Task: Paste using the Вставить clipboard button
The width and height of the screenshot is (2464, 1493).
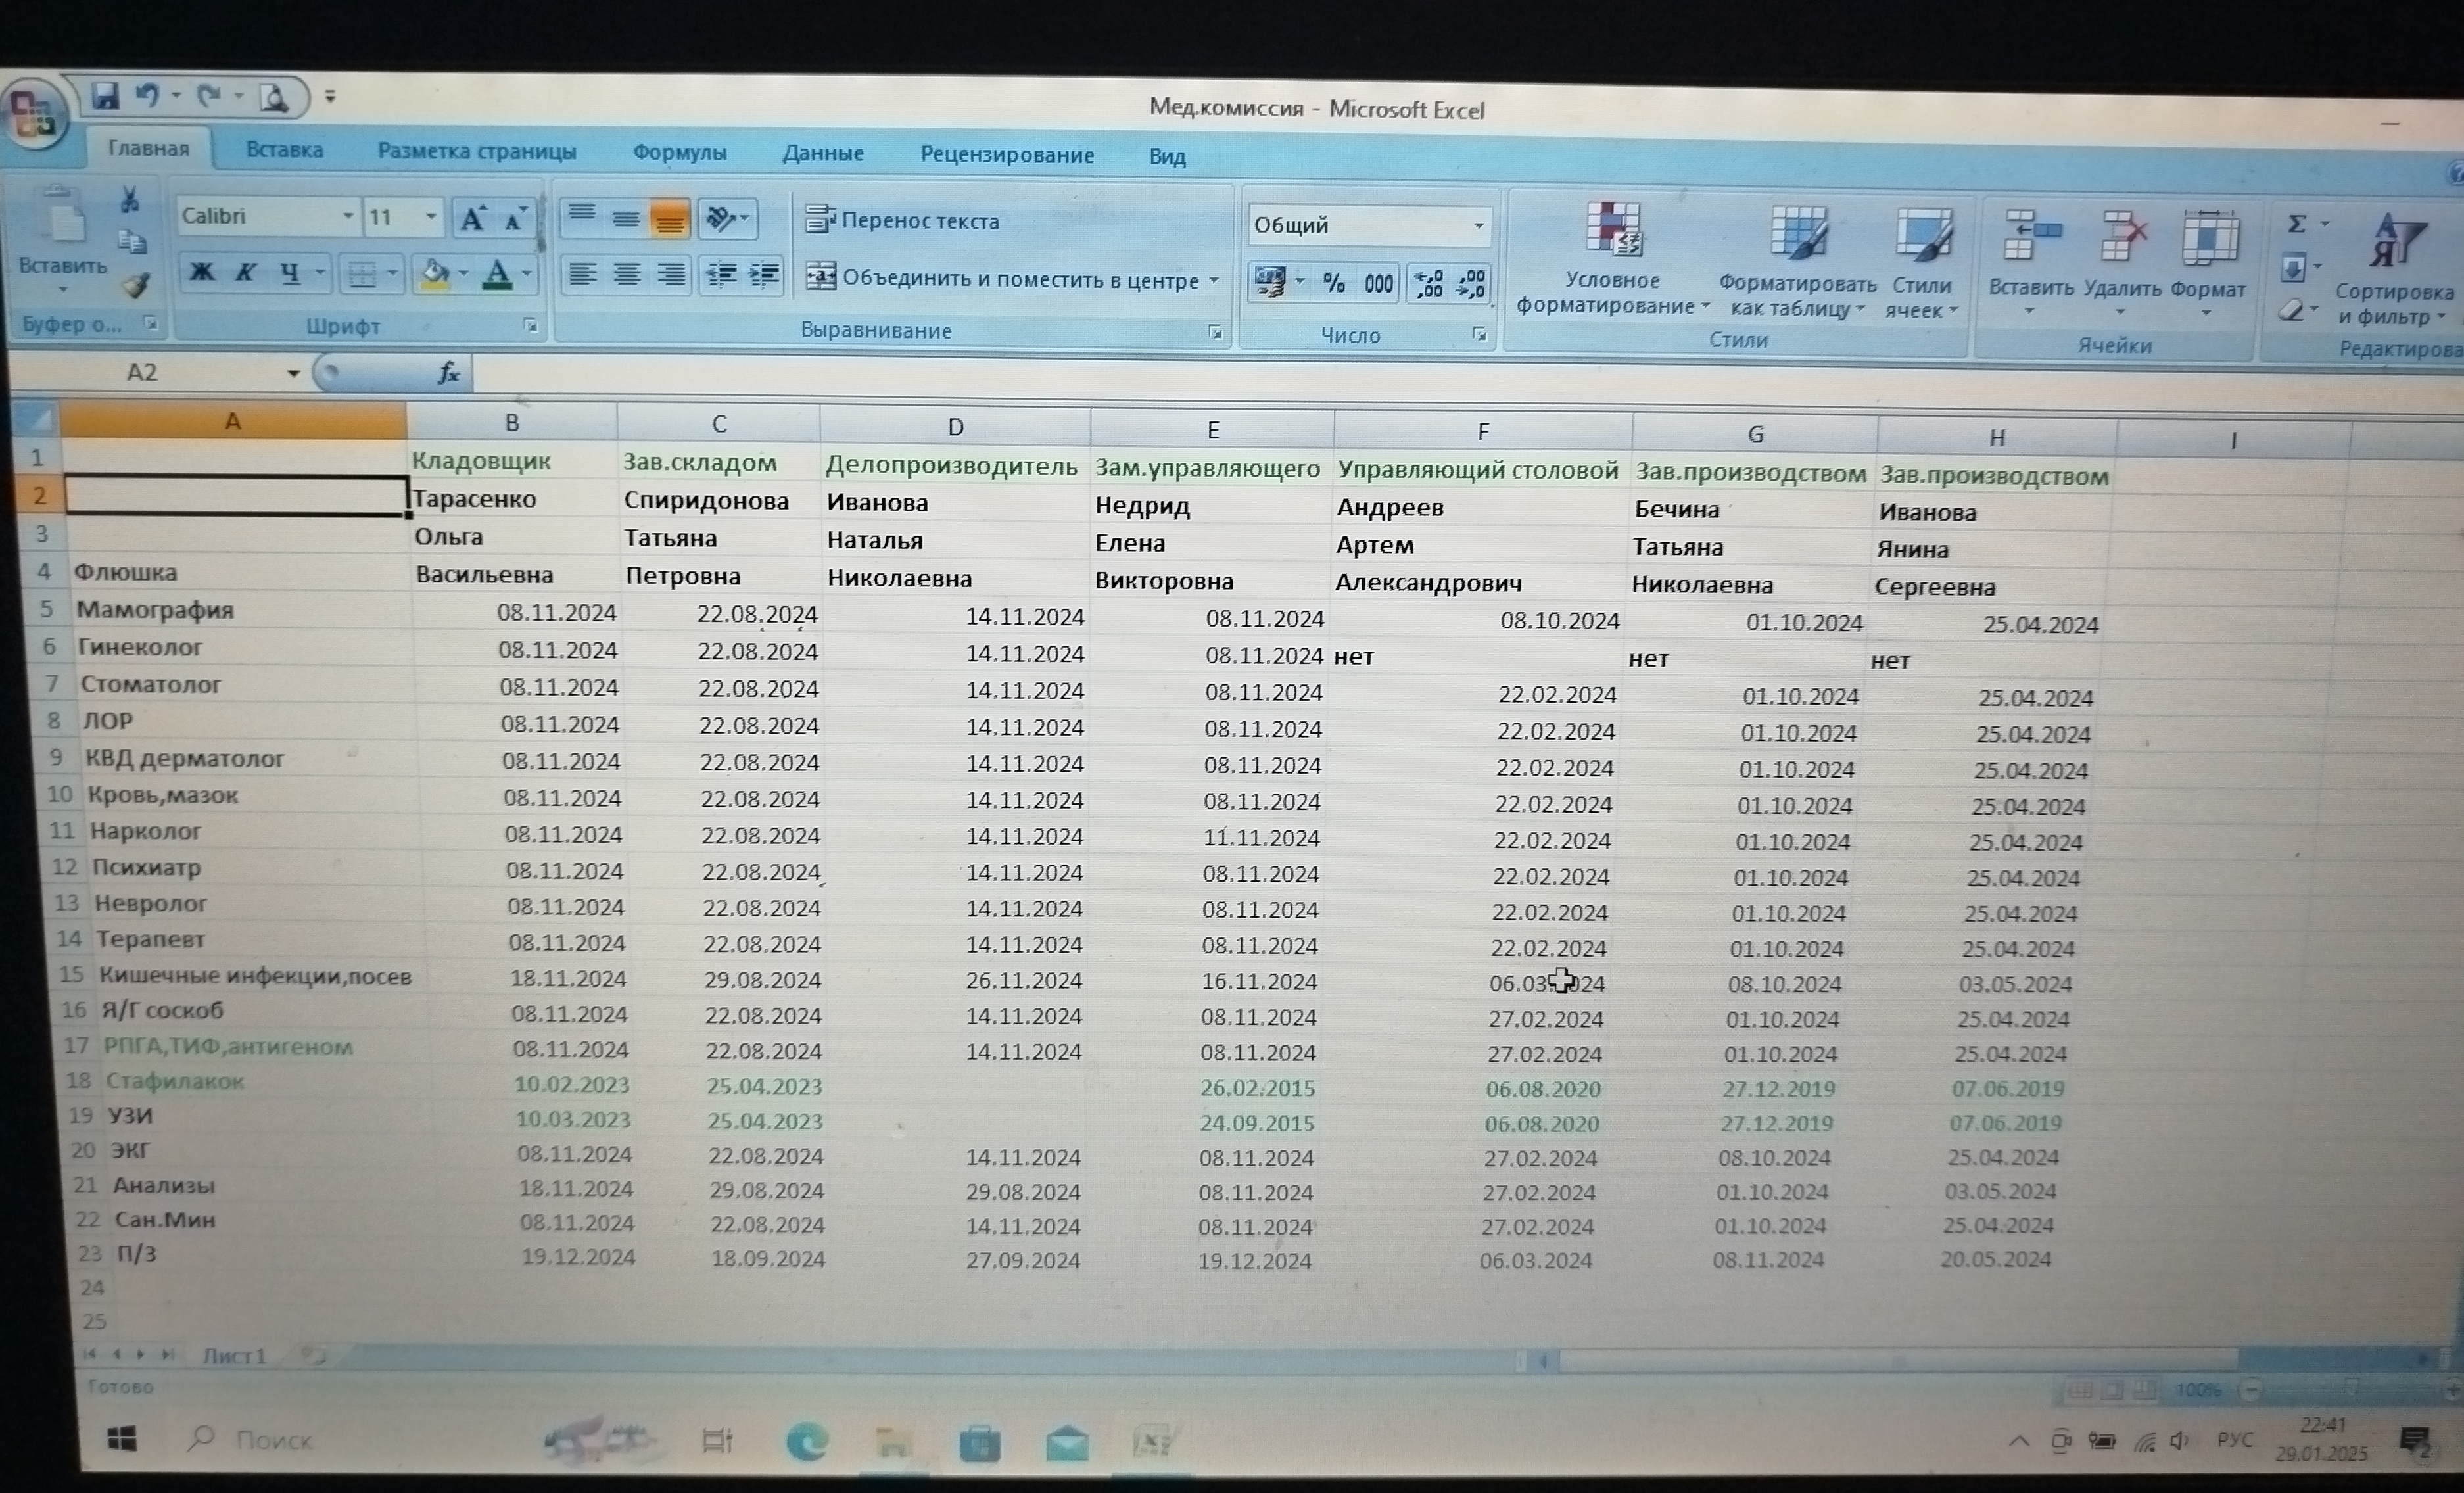Action: tap(62, 240)
